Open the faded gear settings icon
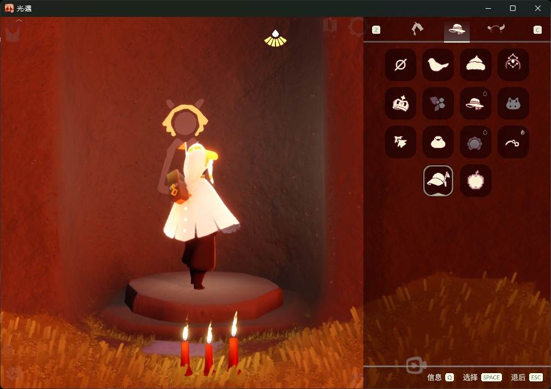Image resolution: width=551 pixels, height=389 pixels. [x=356, y=27]
